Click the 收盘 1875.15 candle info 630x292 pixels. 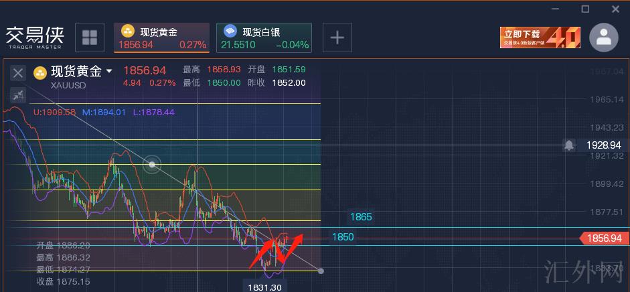click(x=63, y=281)
